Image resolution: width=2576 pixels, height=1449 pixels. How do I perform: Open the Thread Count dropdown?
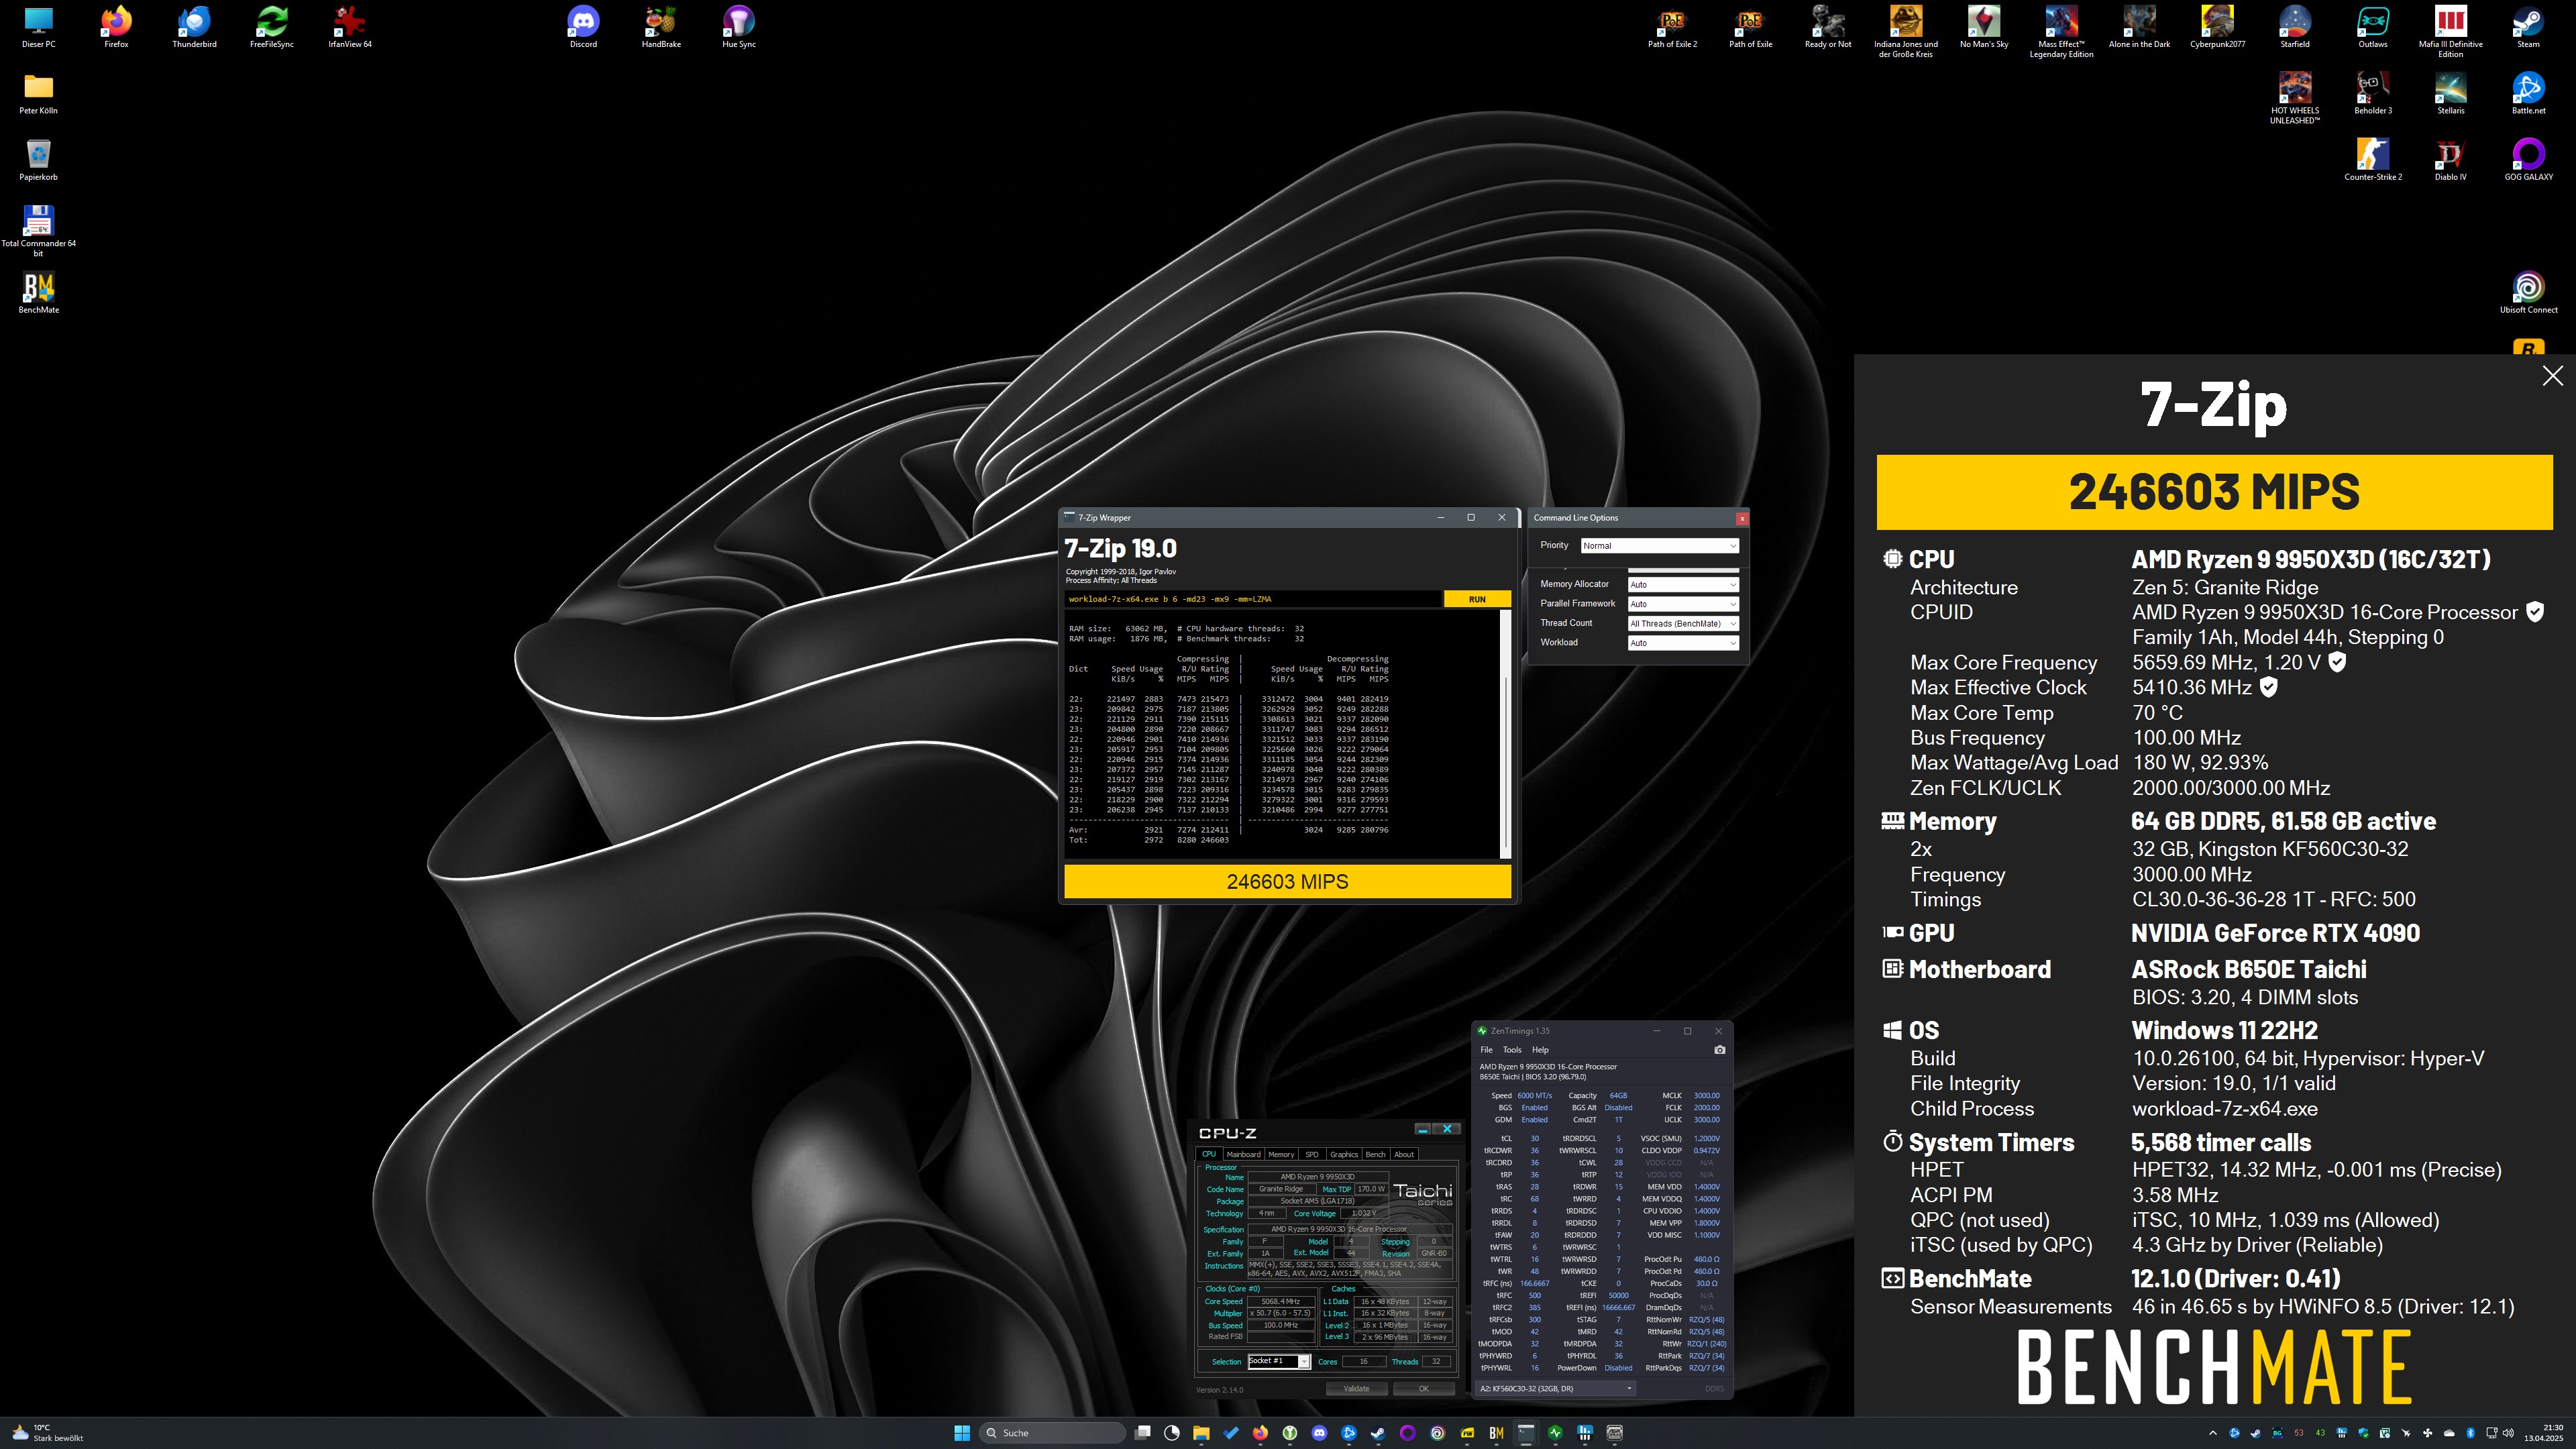click(x=1683, y=623)
